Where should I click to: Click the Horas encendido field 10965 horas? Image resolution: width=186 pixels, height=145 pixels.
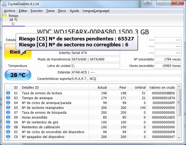pyautogui.click(x=168, y=66)
